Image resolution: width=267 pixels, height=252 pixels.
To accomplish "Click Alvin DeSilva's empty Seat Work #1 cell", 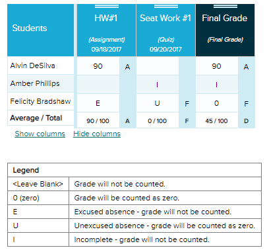I will 158,66.
